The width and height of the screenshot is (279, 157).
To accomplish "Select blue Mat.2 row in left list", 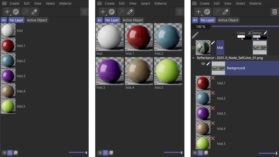I will pos(44,61).
